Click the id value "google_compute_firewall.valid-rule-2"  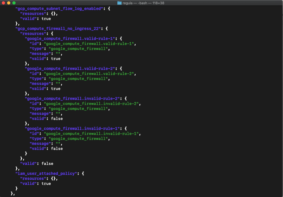point(89,74)
